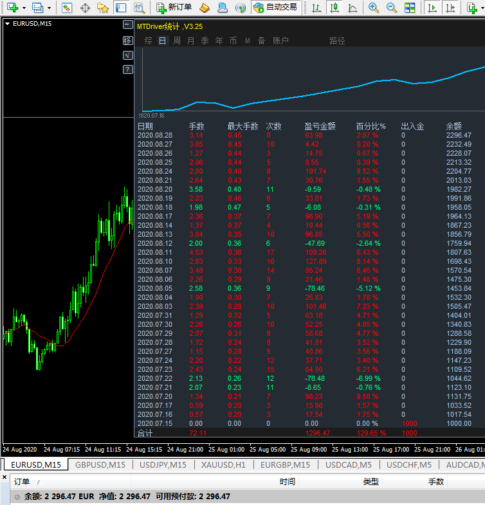Click the New Chart toolbar icon

[x=13, y=8]
